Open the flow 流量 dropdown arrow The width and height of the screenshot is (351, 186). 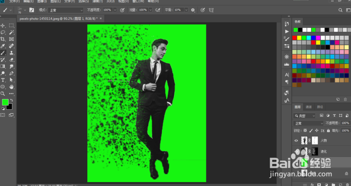pyautogui.click(x=151, y=10)
